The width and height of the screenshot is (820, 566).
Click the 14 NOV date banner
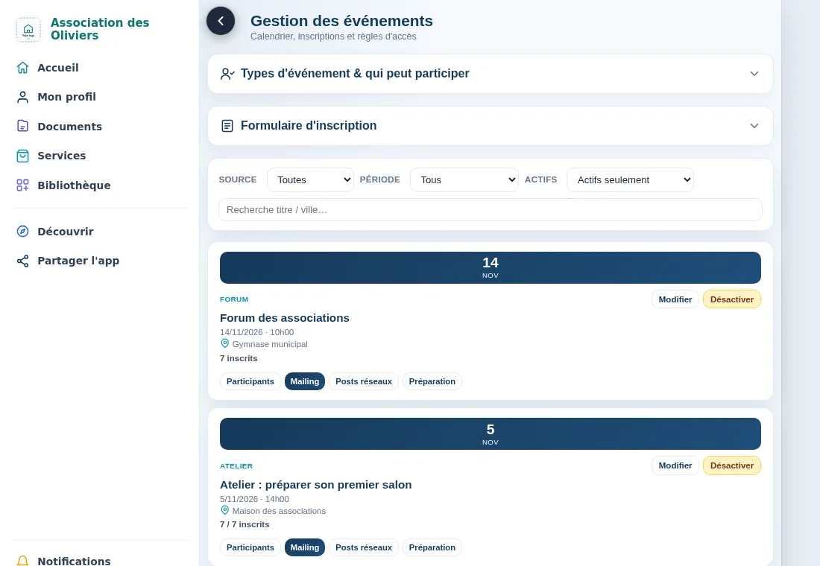point(490,267)
